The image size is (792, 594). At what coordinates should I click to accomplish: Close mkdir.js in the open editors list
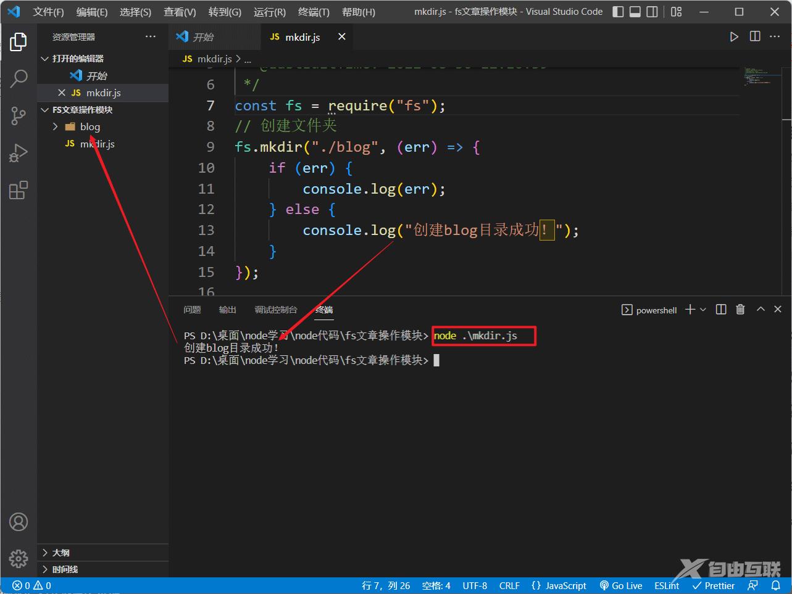coord(61,93)
